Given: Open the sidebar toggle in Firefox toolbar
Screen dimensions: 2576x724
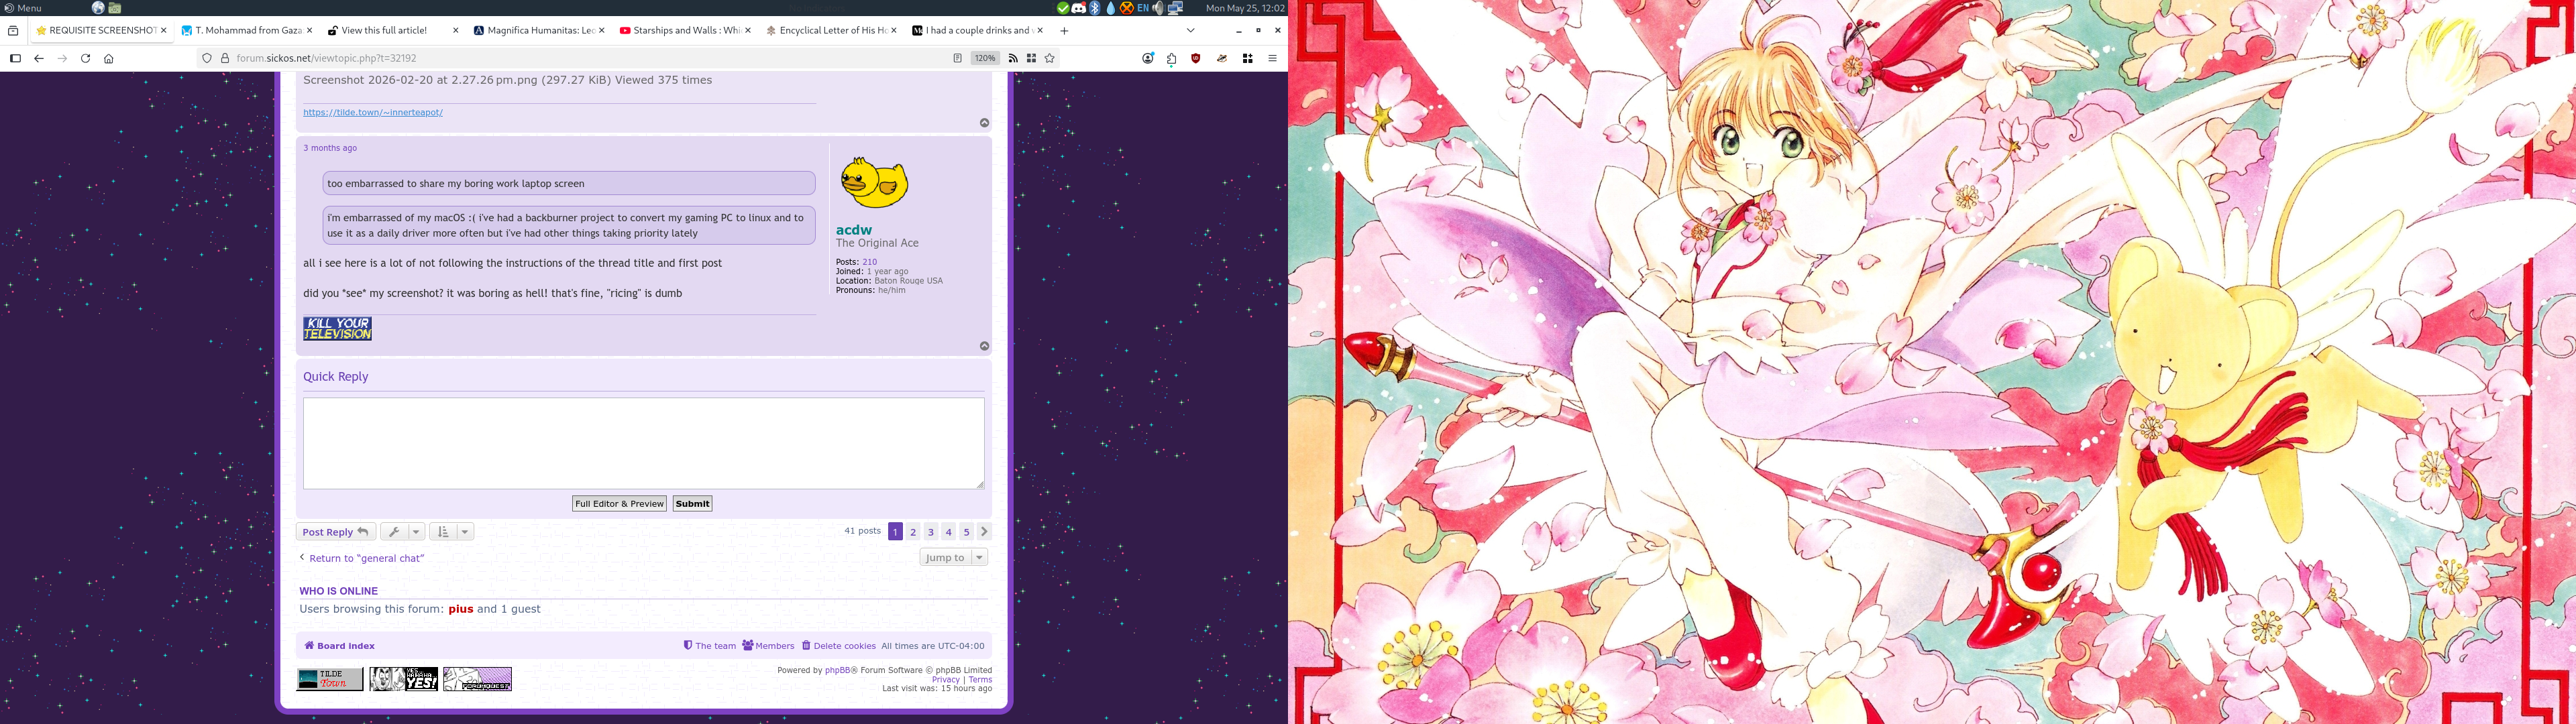Looking at the screenshot, I should click(x=15, y=58).
